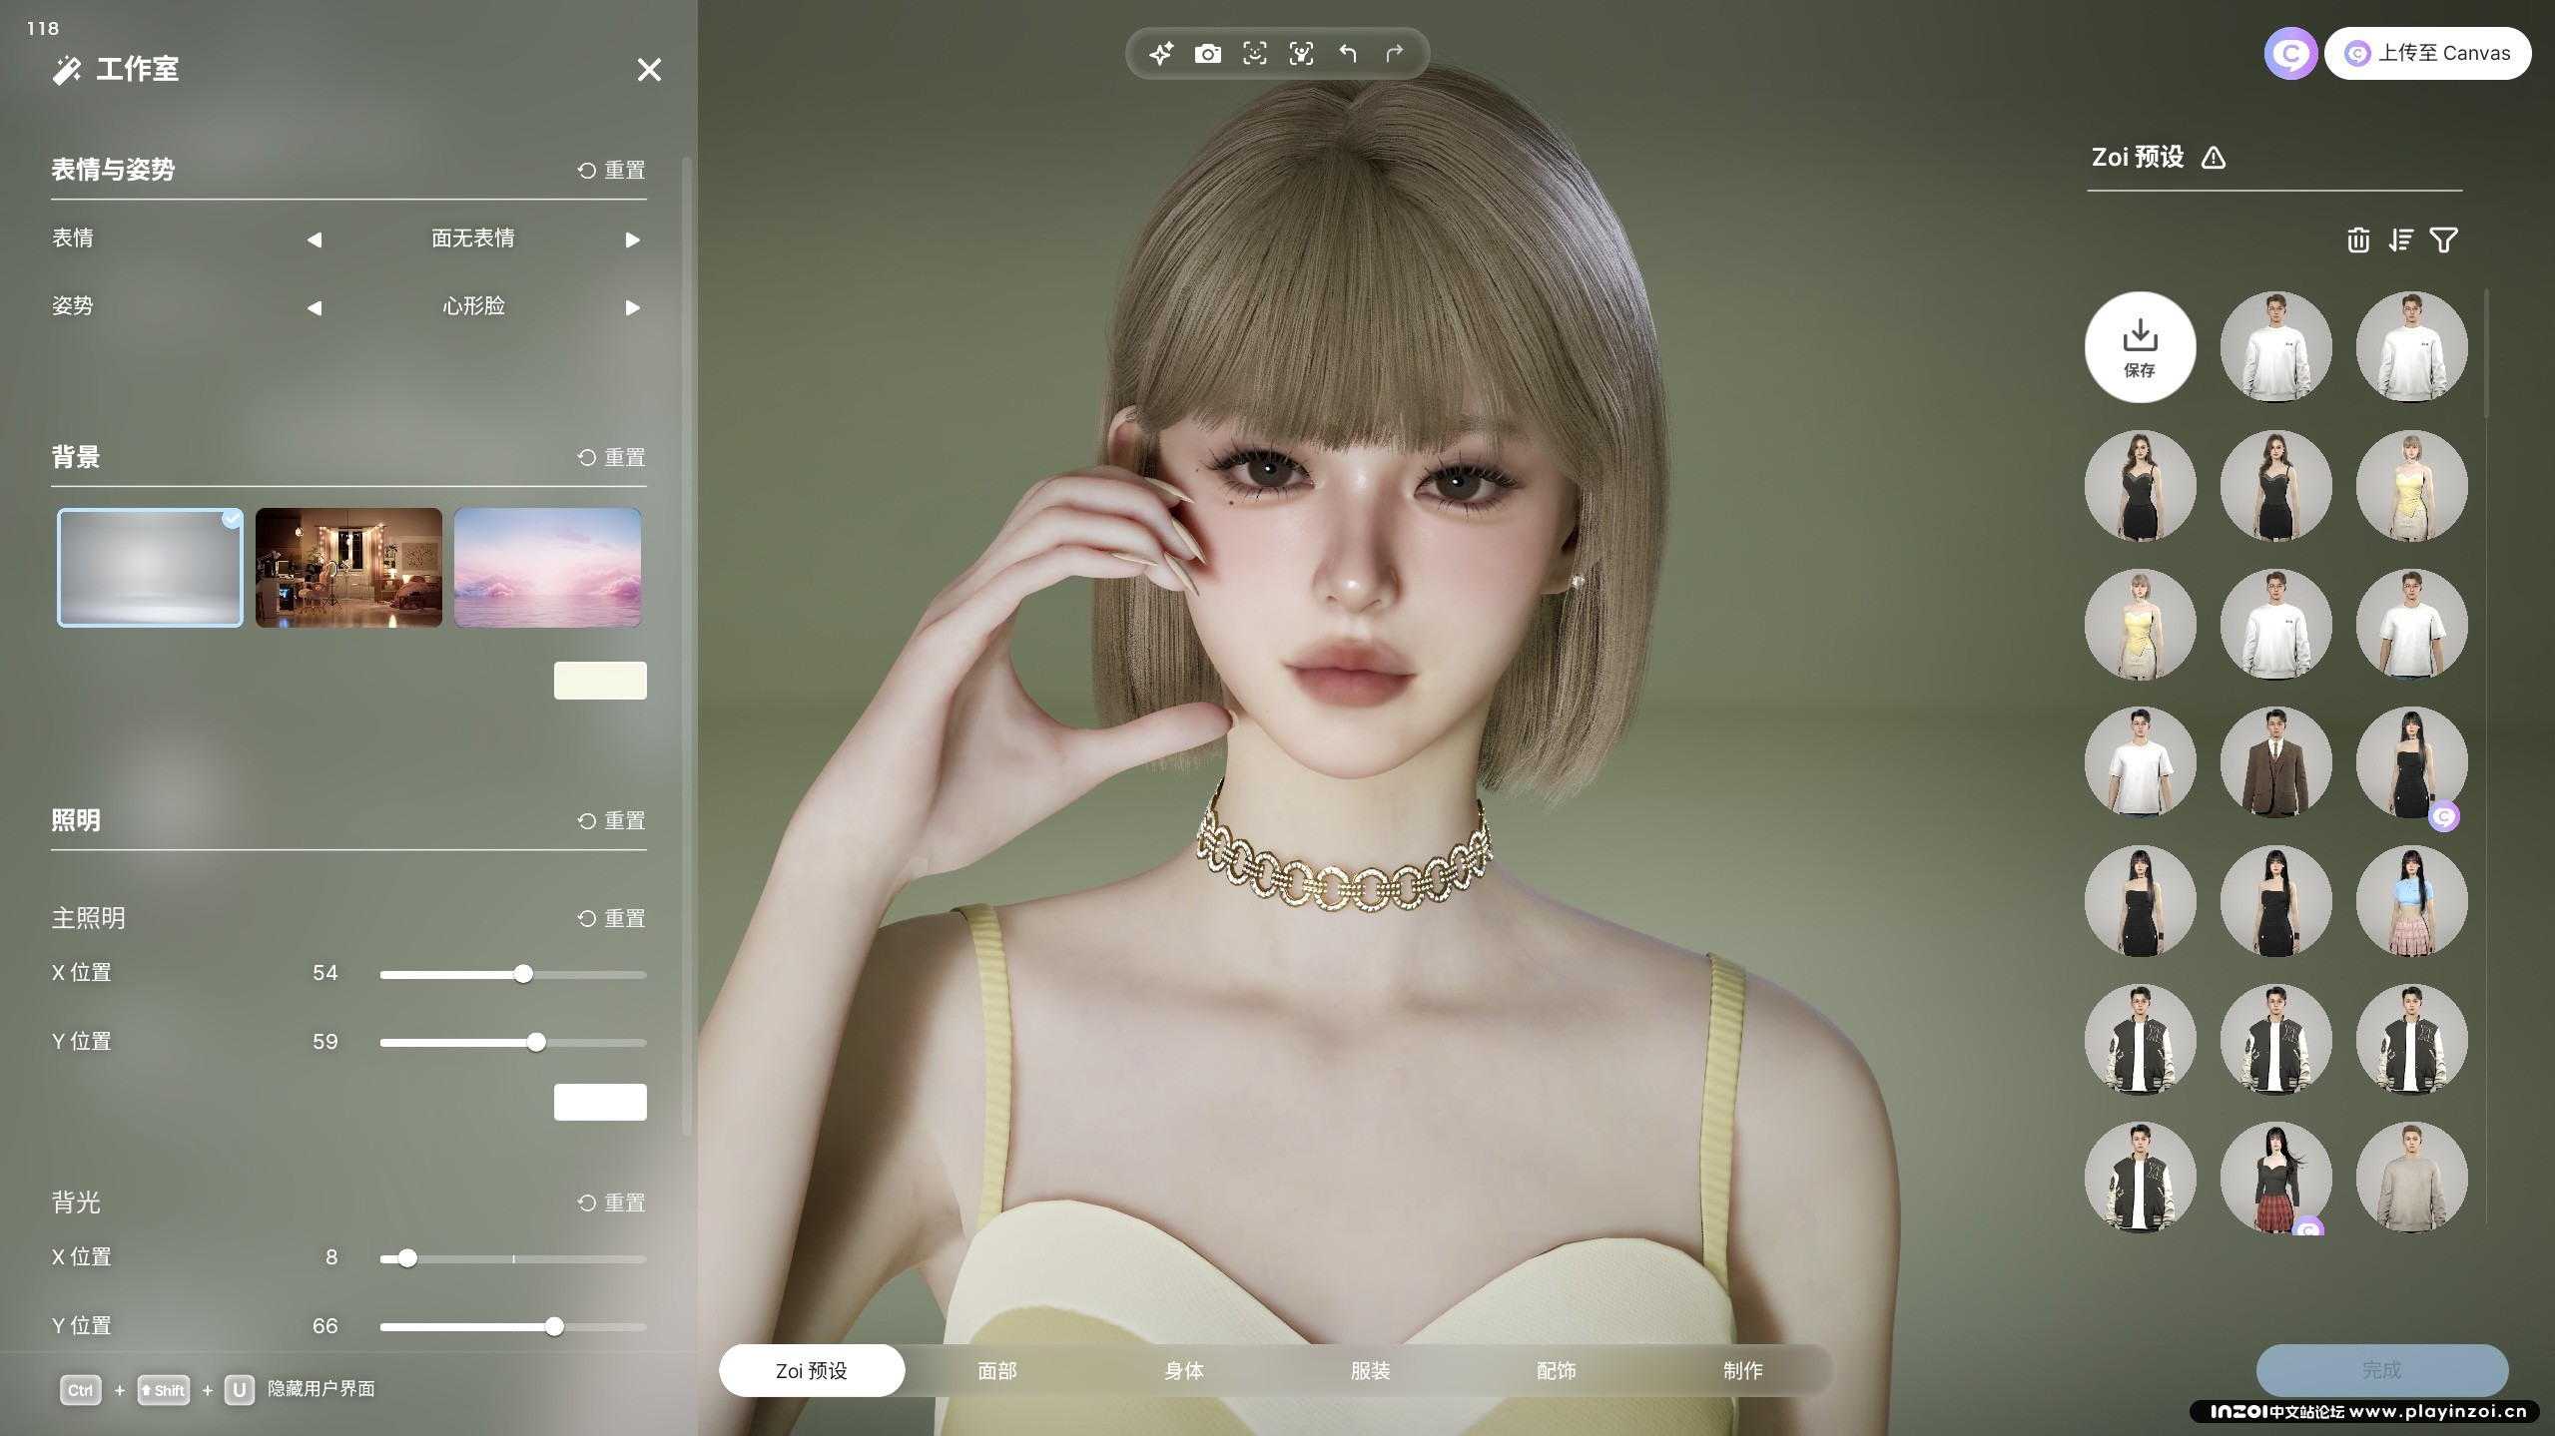Reset the 背景 section
This screenshot has height=1436, width=2555.
pos(611,458)
